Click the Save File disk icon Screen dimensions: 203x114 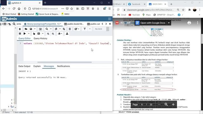31,29
